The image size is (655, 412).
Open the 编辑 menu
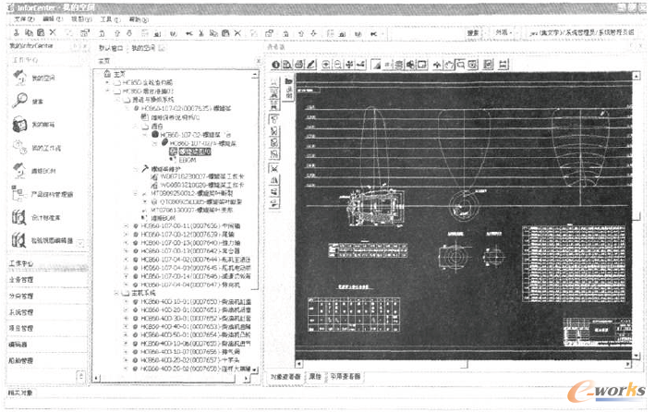click(53, 19)
